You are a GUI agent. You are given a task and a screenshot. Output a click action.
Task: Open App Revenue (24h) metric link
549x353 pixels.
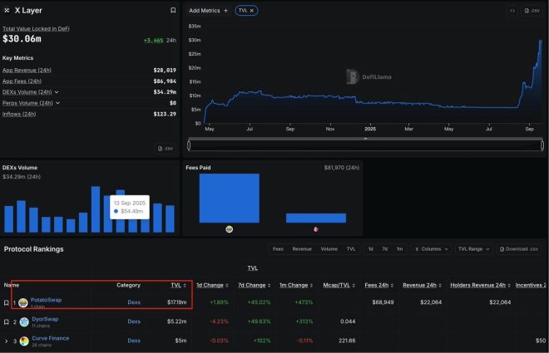27,71
